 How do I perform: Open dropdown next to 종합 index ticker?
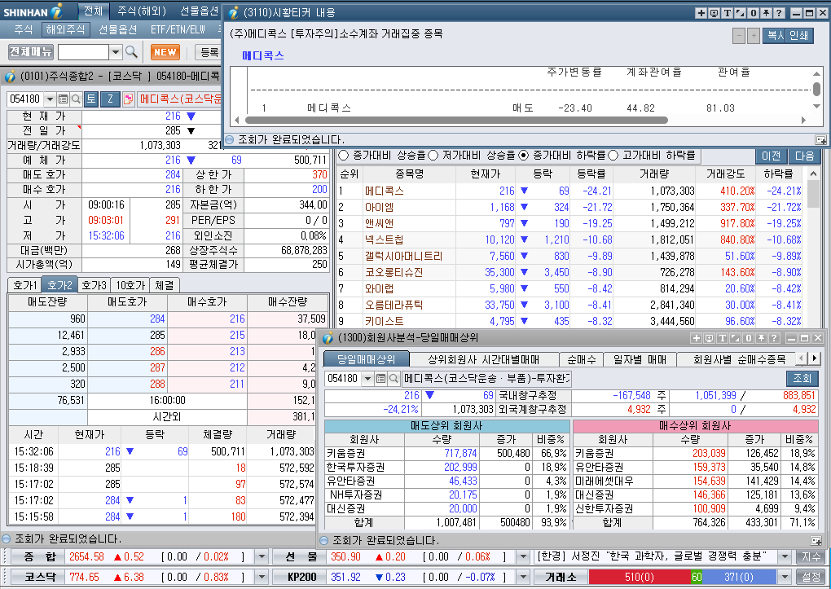[x=262, y=556]
